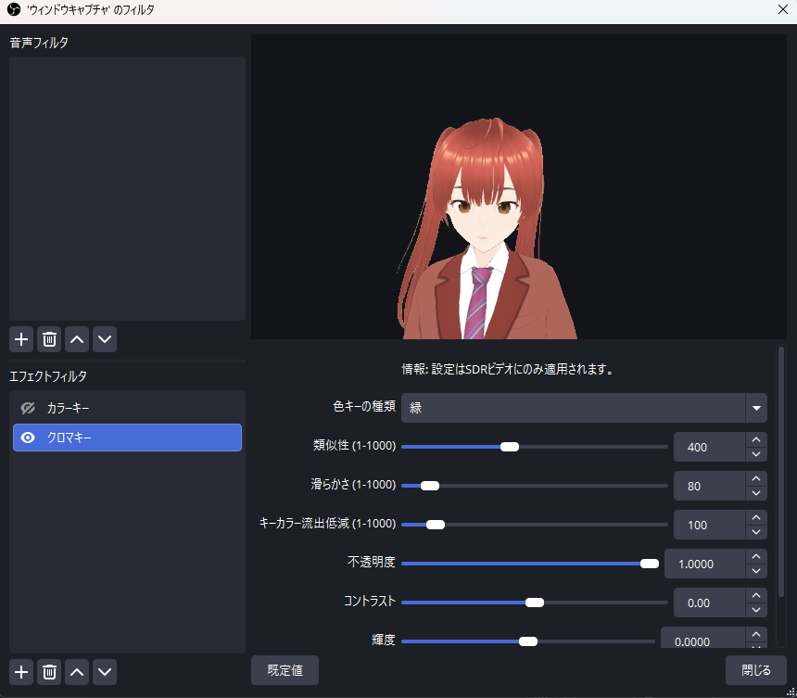The height and width of the screenshot is (698, 797).
Task: Click the 不透明度 field showing 1.0000
Action: coord(705,564)
